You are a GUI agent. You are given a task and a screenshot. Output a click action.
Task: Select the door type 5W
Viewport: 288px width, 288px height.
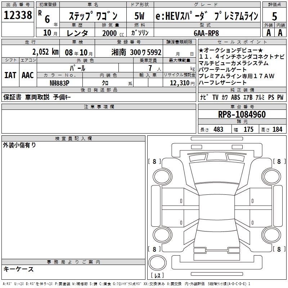(x=139, y=16)
